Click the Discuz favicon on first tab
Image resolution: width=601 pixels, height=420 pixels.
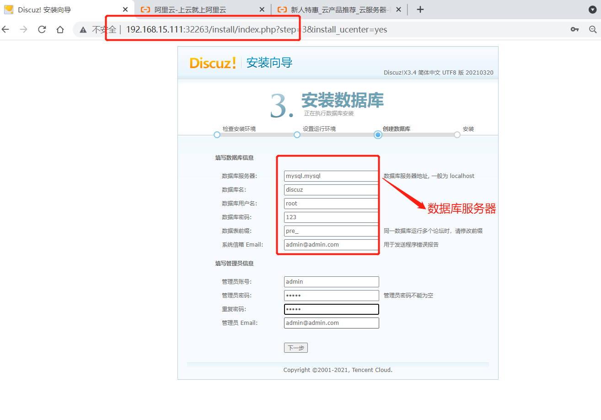coord(9,10)
